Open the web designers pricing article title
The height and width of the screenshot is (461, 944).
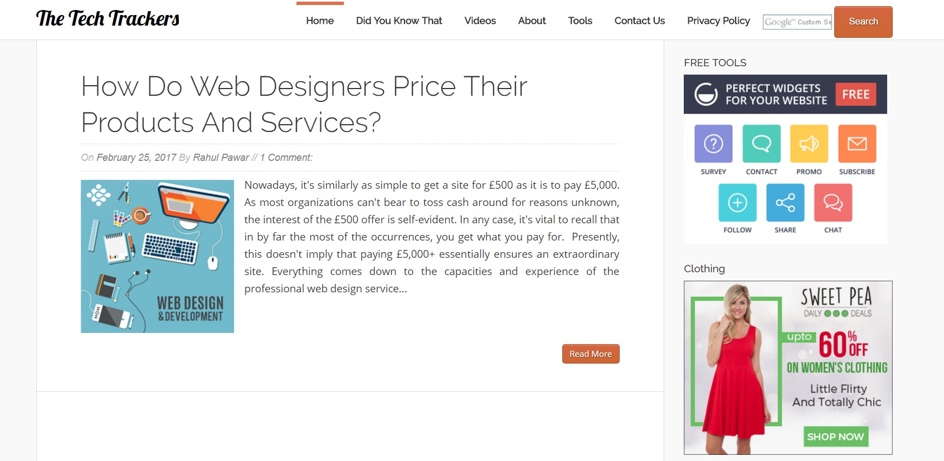(x=304, y=104)
